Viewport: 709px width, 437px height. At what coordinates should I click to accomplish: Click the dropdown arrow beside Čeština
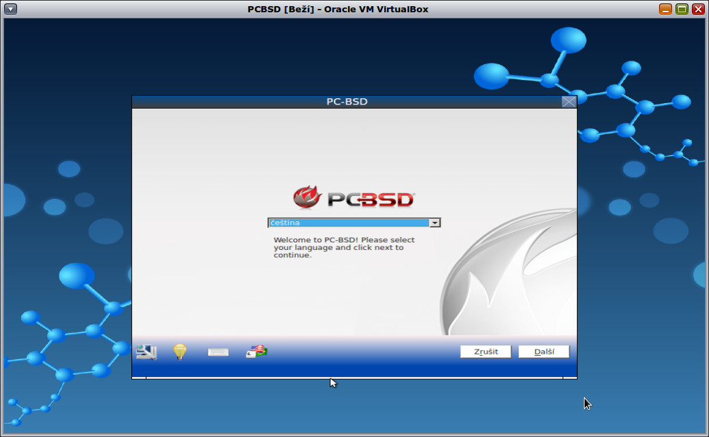pos(436,222)
